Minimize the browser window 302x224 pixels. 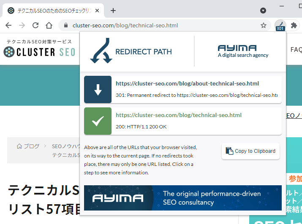coord(282,6)
